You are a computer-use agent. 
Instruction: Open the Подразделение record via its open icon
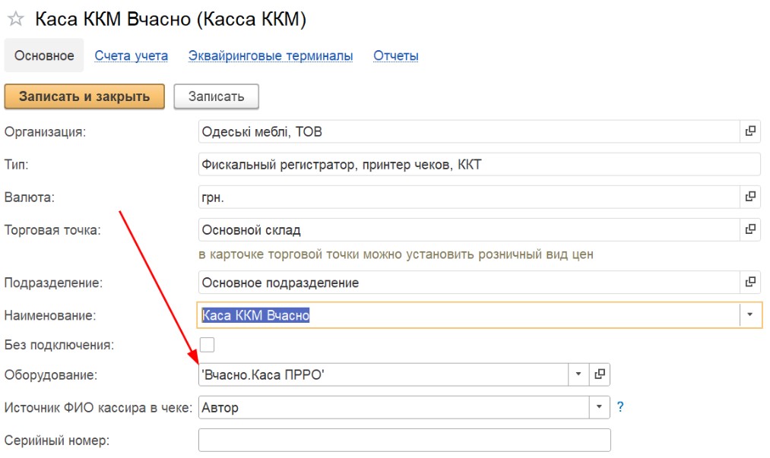tap(750, 283)
